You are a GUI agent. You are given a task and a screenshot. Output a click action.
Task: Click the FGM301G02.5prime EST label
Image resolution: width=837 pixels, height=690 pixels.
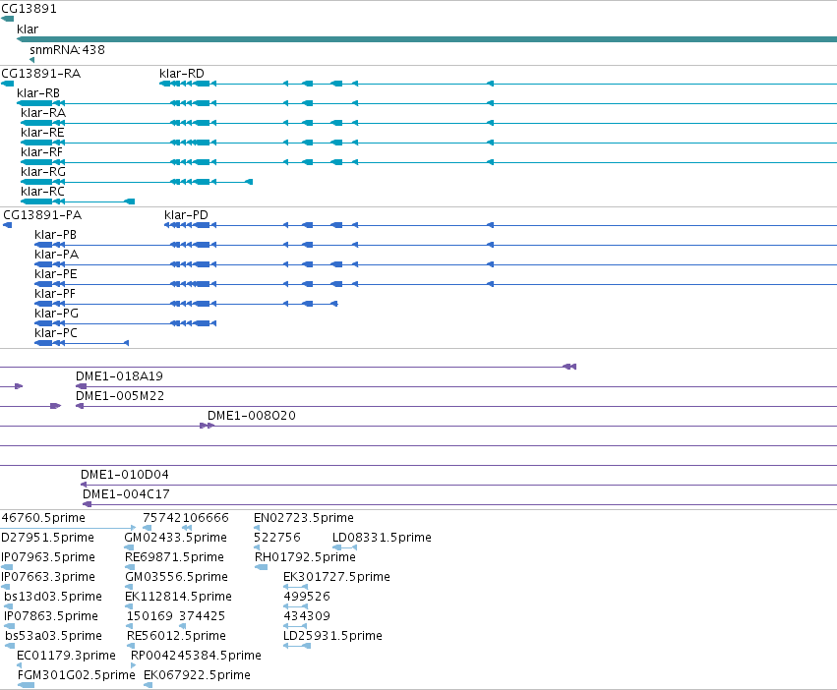tap(77, 675)
